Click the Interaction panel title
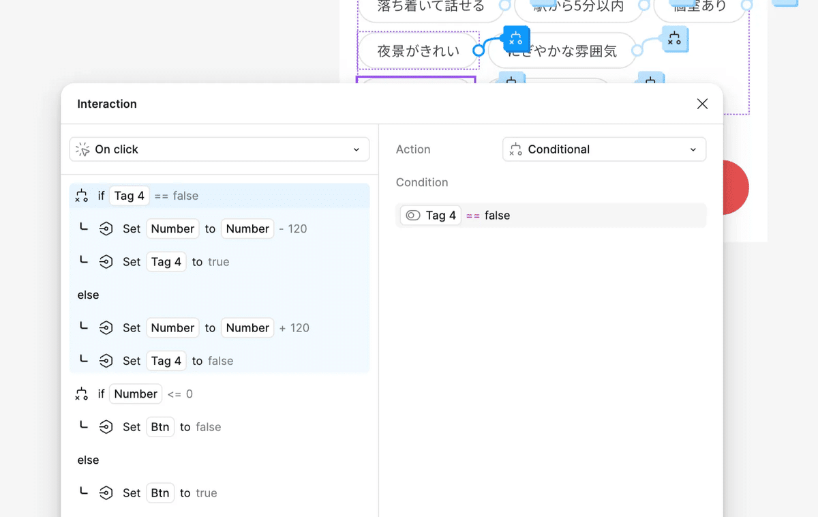The width and height of the screenshot is (818, 517). tap(107, 104)
